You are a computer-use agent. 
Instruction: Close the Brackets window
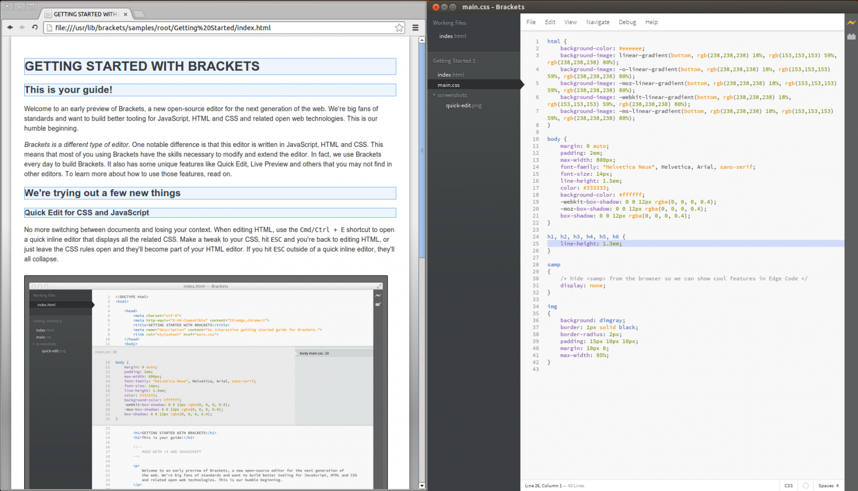tap(436, 7)
